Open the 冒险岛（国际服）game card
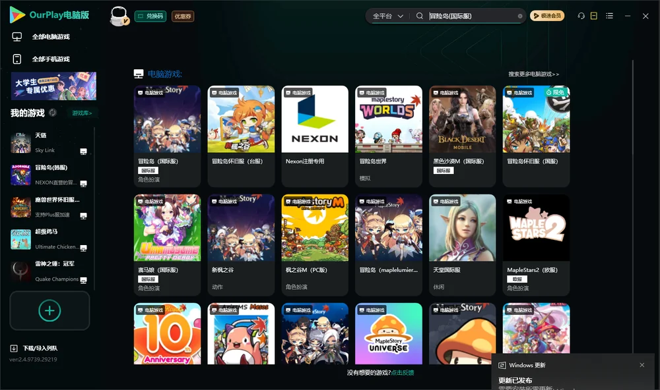The height and width of the screenshot is (390, 660). pos(167,136)
